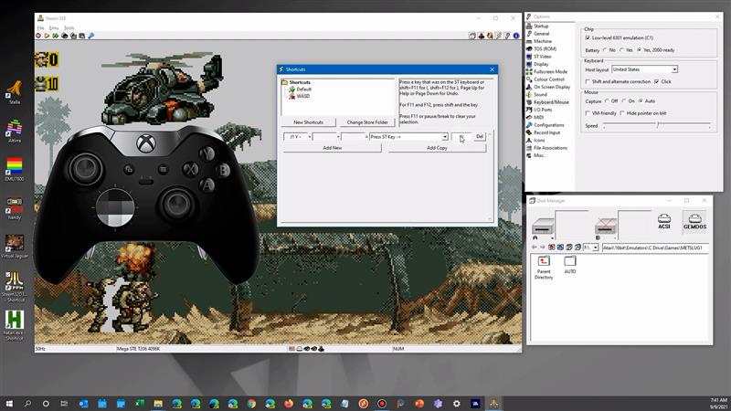Screen dimensions: 731x411
Task: Click the red home icon in Disk Manager toolbar
Action: pyautogui.click(x=552, y=248)
